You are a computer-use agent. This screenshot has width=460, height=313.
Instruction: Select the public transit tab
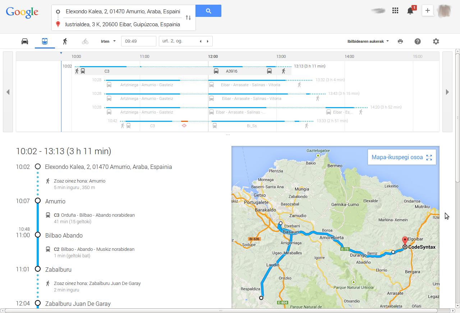coord(45,41)
